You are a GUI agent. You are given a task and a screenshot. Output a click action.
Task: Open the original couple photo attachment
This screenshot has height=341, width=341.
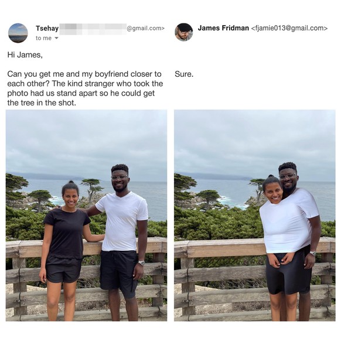(86, 215)
